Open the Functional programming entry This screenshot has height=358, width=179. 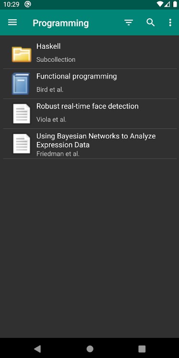pyautogui.click(x=90, y=83)
